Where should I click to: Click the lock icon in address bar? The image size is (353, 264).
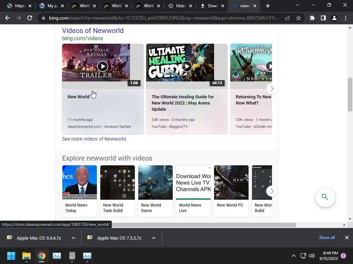(43, 18)
